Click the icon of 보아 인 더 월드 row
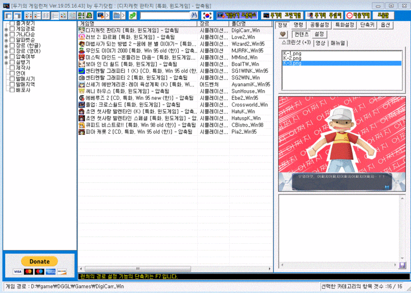 coord(82,64)
